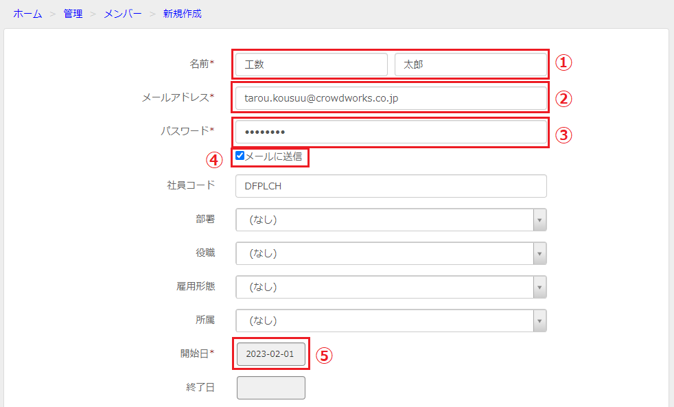Expand the 所属 dropdown arrow
This screenshot has width=674, height=407.
coord(540,321)
